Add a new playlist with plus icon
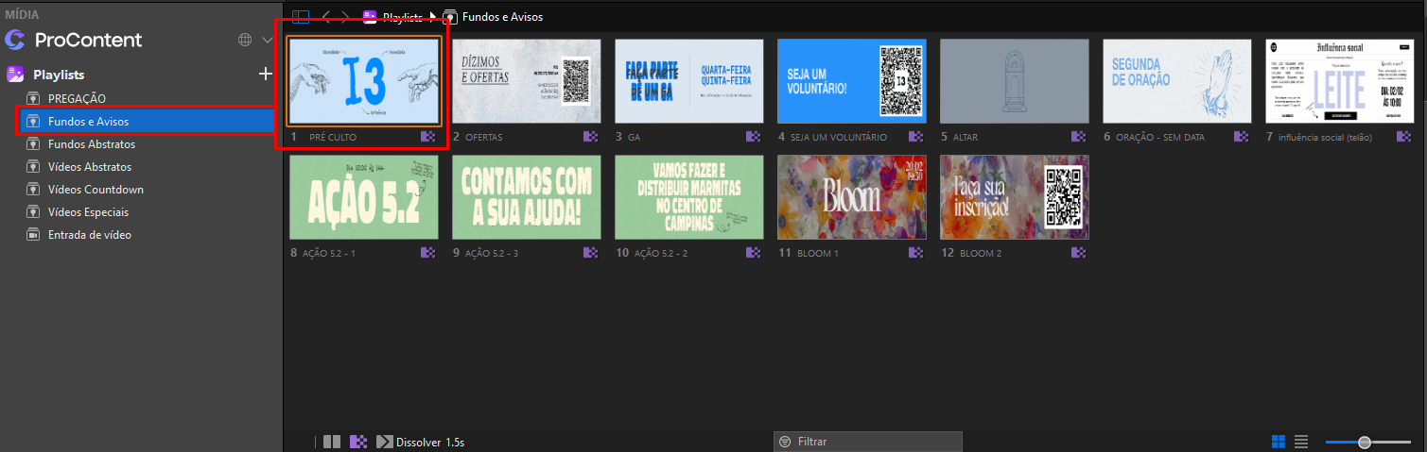 [x=266, y=74]
